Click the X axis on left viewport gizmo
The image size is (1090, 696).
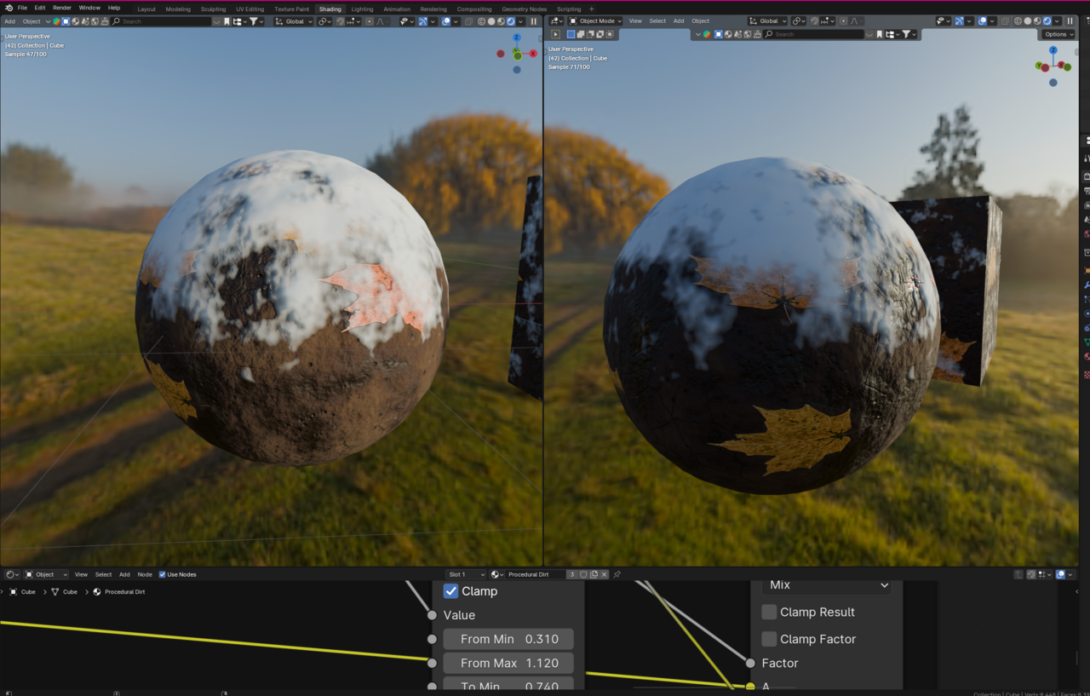point(533,54)
